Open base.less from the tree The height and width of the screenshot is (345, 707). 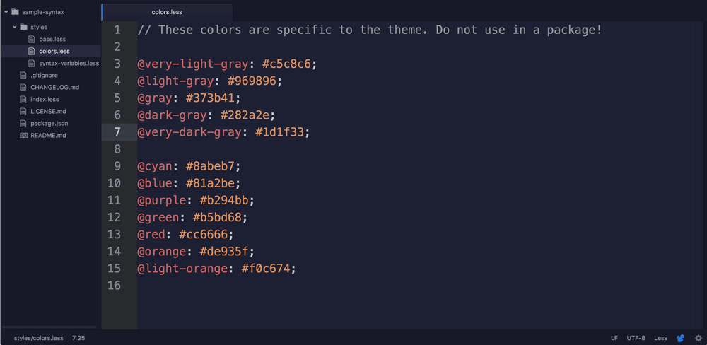coord(52,39)
